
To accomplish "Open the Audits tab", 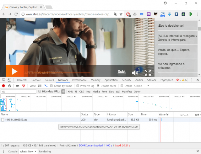I will tap(139, 80).
